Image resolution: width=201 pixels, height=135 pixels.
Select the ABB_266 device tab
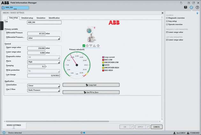(15, 8)
